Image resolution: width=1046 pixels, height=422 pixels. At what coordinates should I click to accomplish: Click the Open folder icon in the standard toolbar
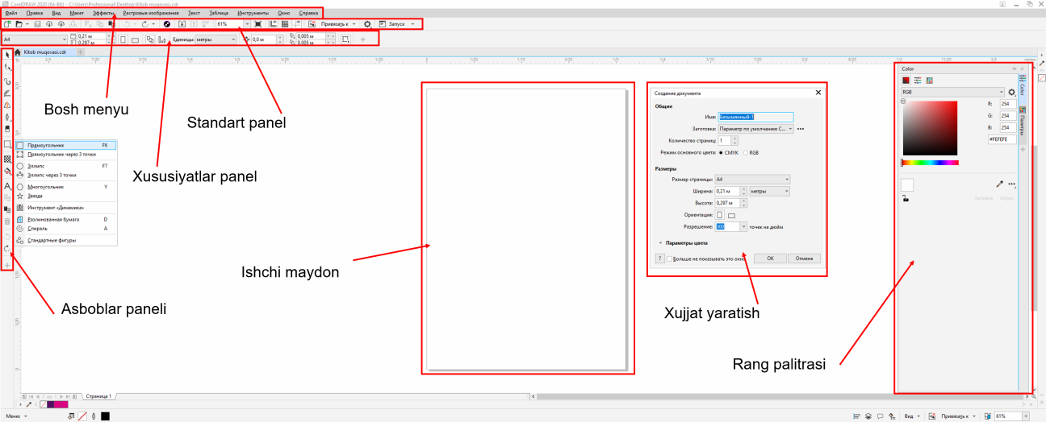tap(18, 25)
